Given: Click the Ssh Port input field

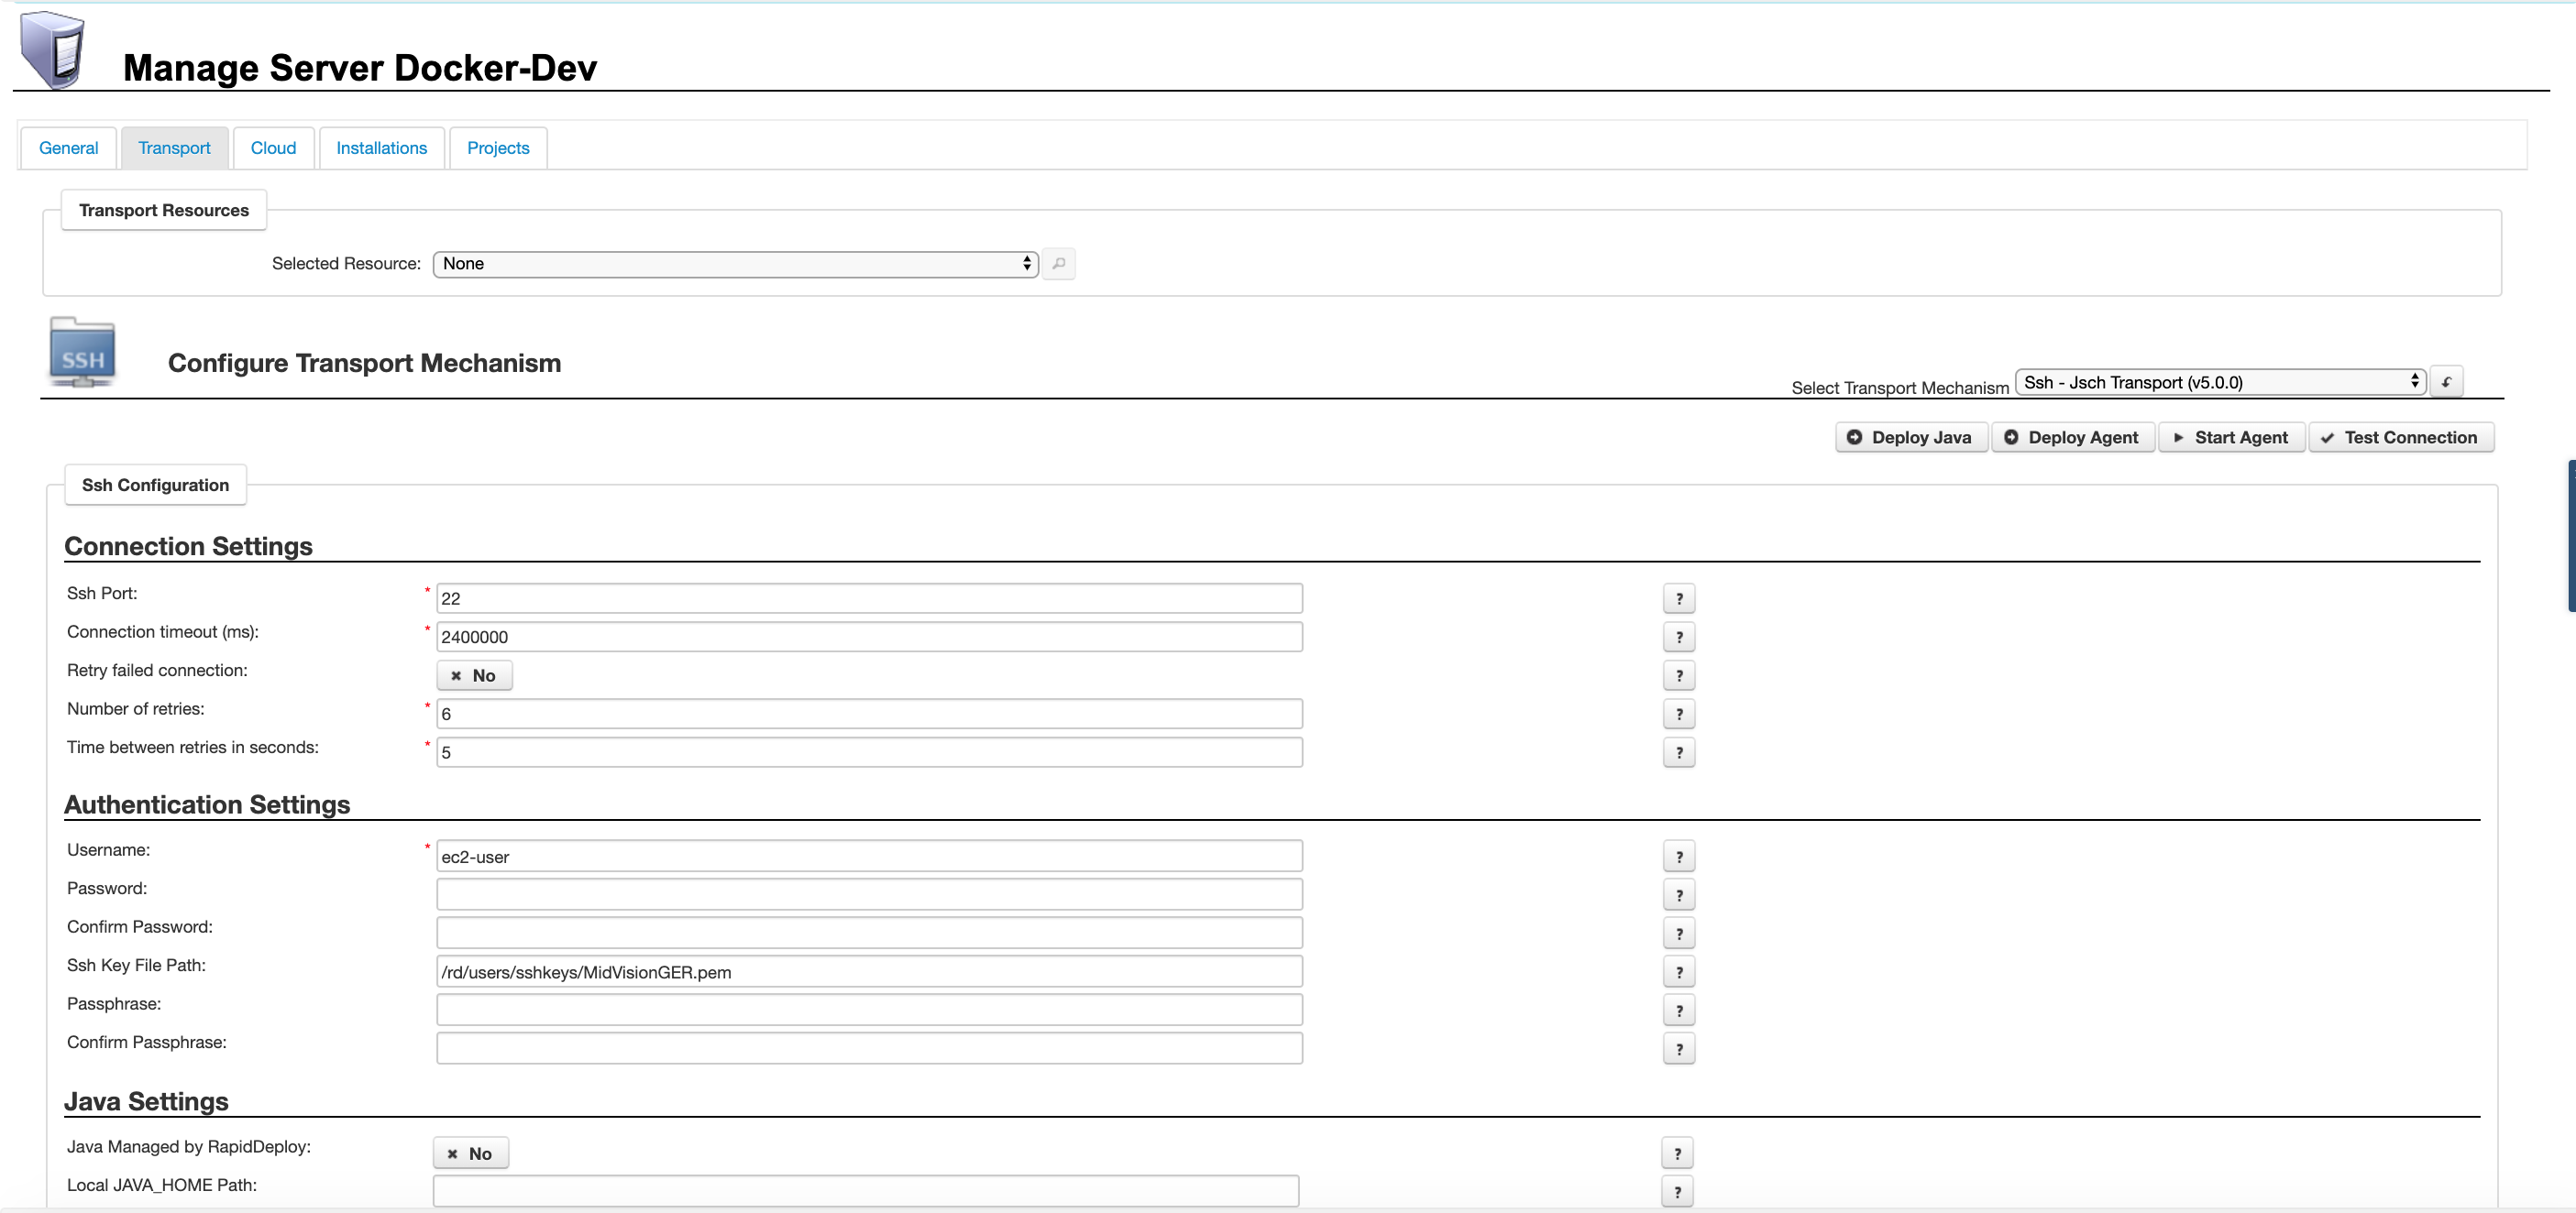Looking at the screenshot, I should [869, 598].
